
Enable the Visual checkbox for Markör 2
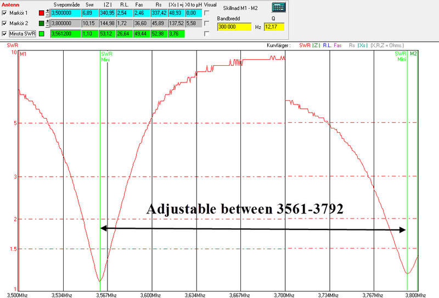tap(207, 23)
